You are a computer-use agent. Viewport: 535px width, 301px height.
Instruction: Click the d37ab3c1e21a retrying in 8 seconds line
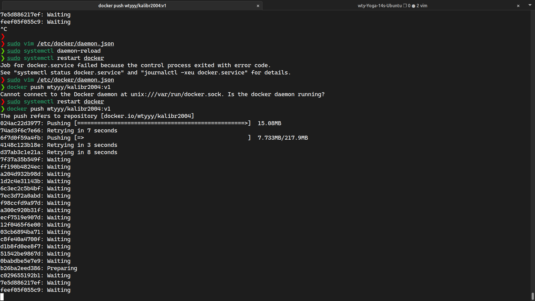point(59,152)
